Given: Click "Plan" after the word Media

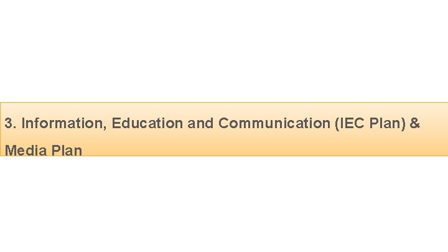Looking at the screenshot, I should [67, 151].
